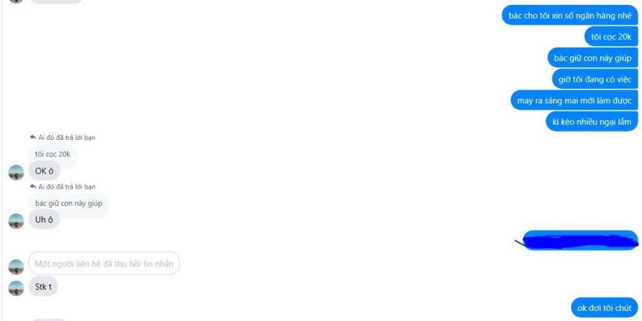Click the sent blue bubble 'bác giữ con này giúp'

point(593,58)
